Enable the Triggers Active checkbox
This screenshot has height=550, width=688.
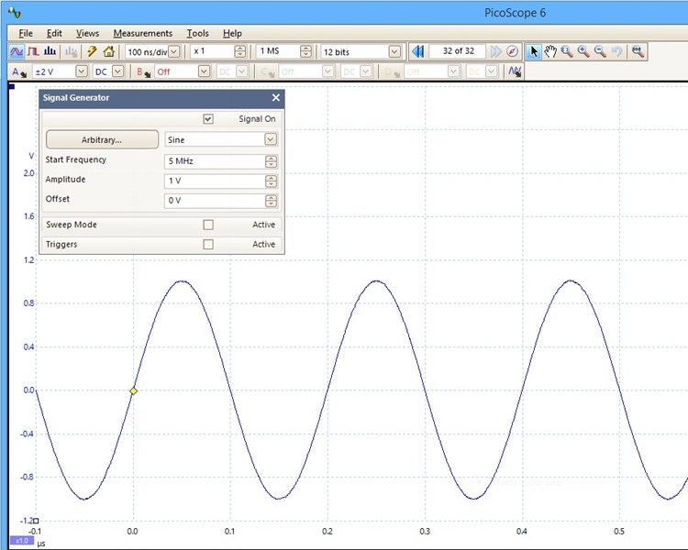click(x=208, y=245)
